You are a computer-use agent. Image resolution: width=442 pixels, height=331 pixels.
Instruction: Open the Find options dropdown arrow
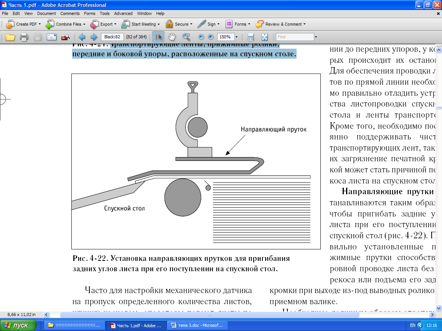coord(316,37)
